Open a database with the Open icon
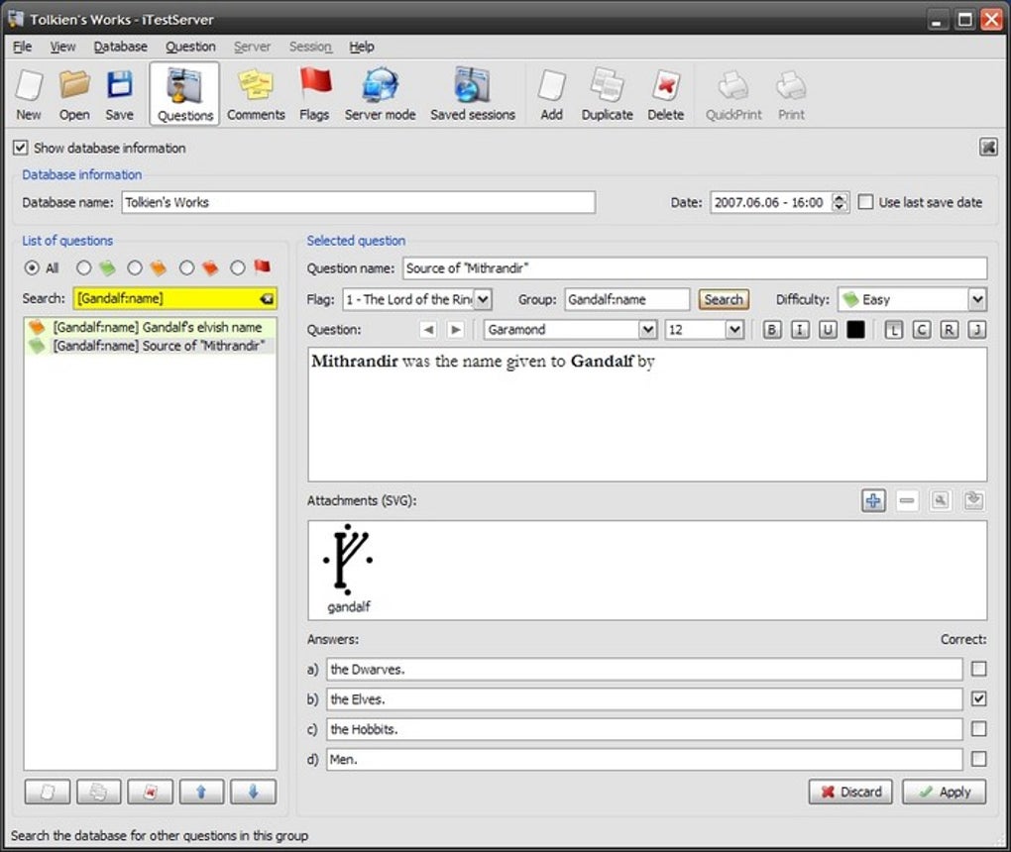The height and width of the screenshot is (852, 1011). coord(74,94)
